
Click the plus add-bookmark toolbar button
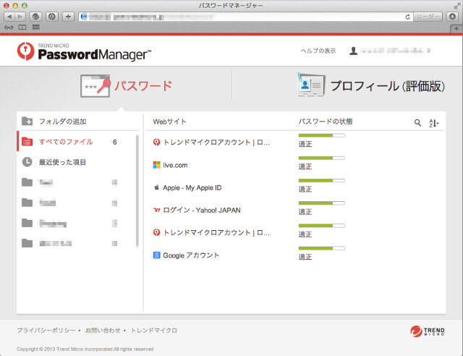click(68, 17)
